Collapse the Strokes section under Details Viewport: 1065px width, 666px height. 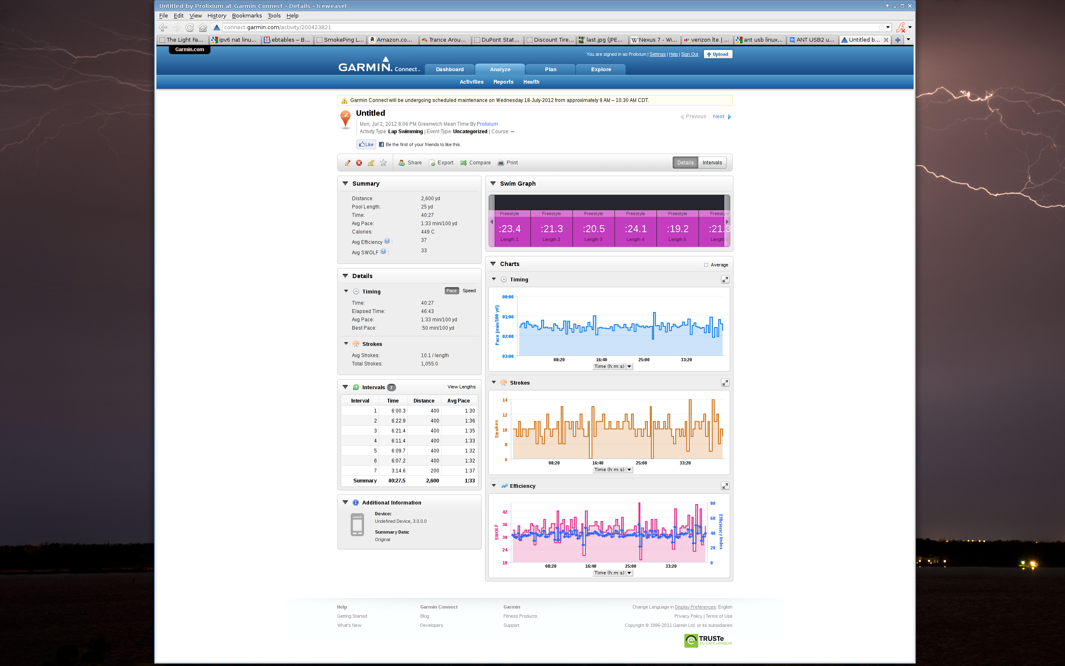point(346,343)
